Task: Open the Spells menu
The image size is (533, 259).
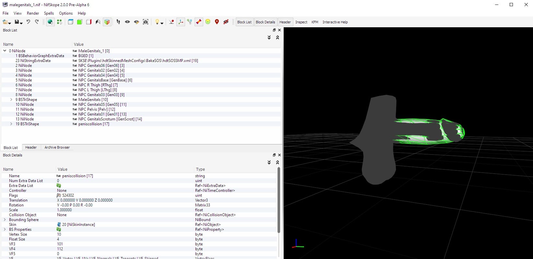Action: [49, 13]
